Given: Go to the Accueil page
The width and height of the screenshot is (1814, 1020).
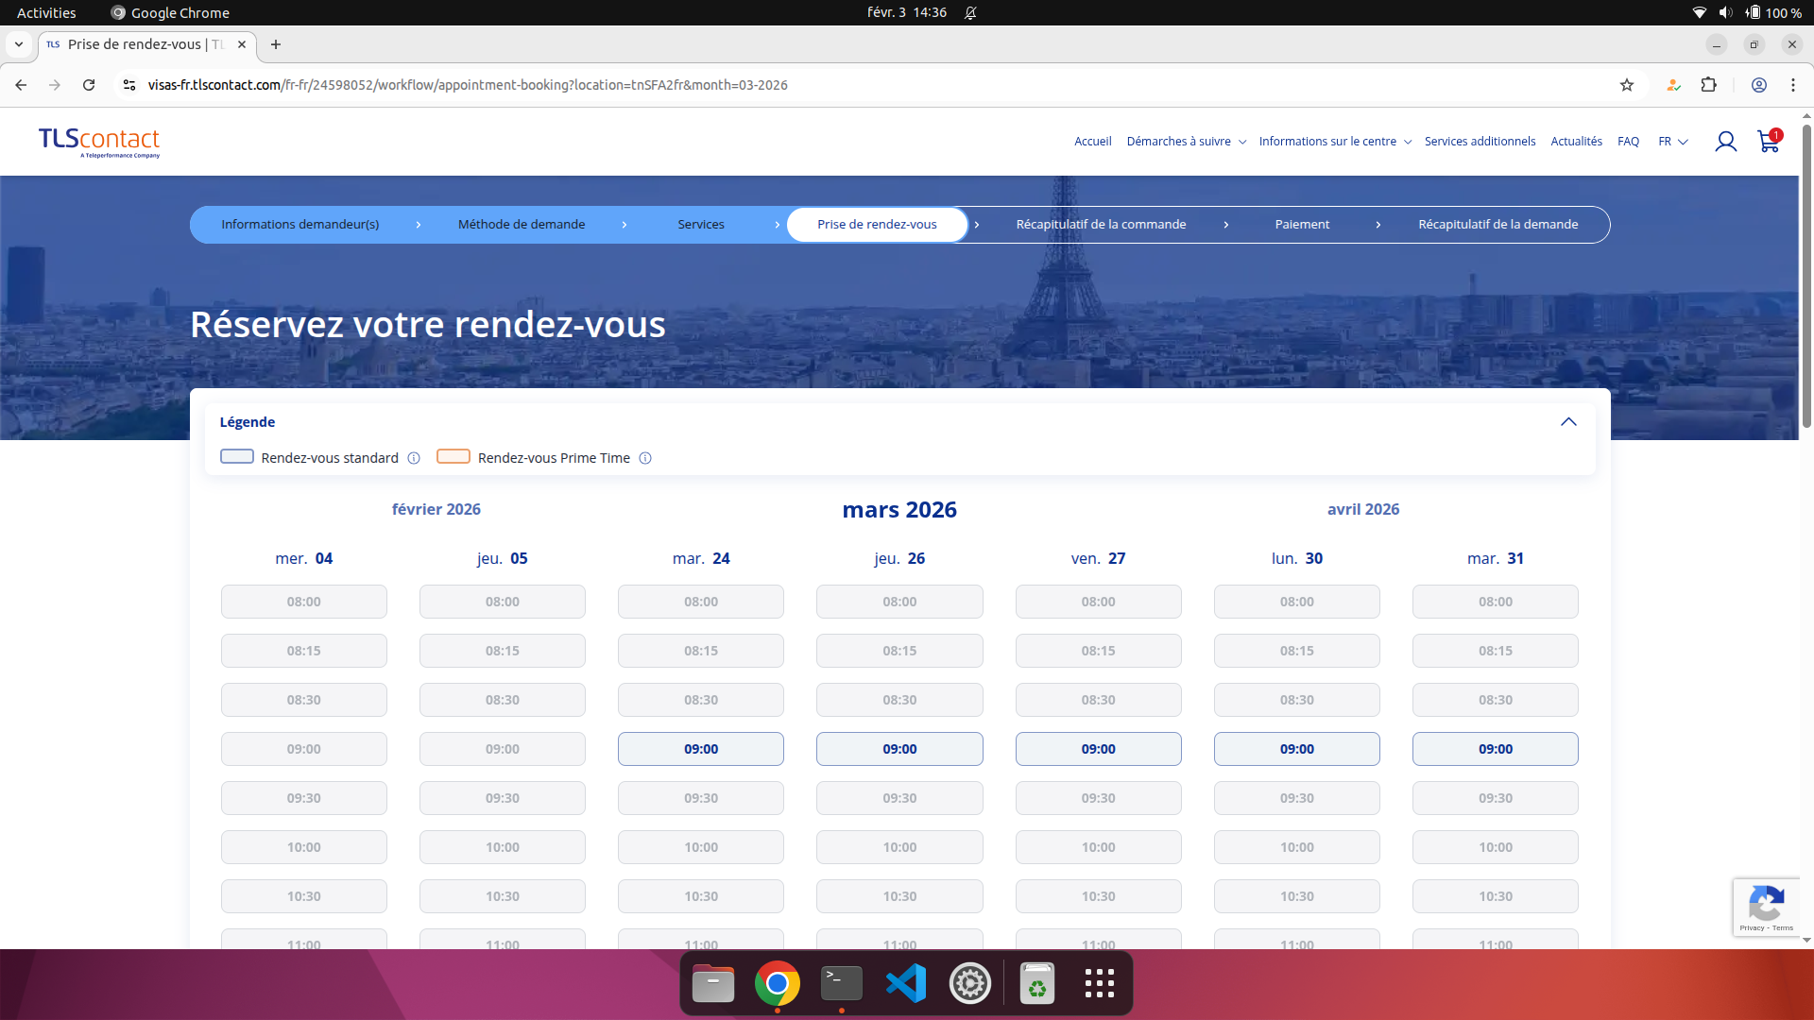Looking at the screenshot, I should point(1091,141).
